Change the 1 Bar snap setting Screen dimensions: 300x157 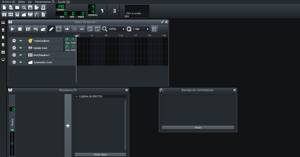pyautogui.click(x=138, y=29)
